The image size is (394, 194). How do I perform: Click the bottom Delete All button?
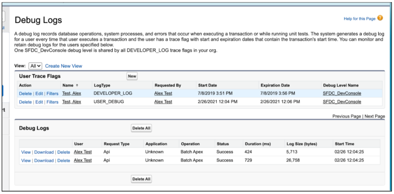pos(141,179)
